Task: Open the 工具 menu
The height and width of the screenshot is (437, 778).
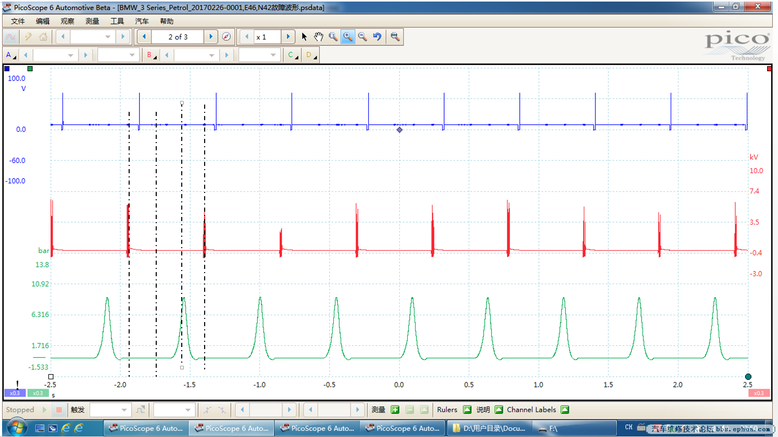Action: (x=117, y=21)
